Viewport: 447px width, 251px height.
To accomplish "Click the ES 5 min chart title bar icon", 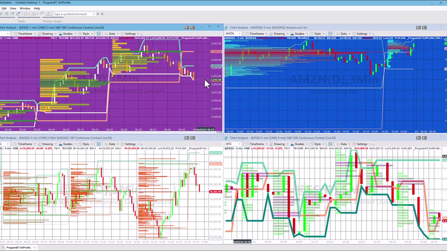I will tap(226, 138).
